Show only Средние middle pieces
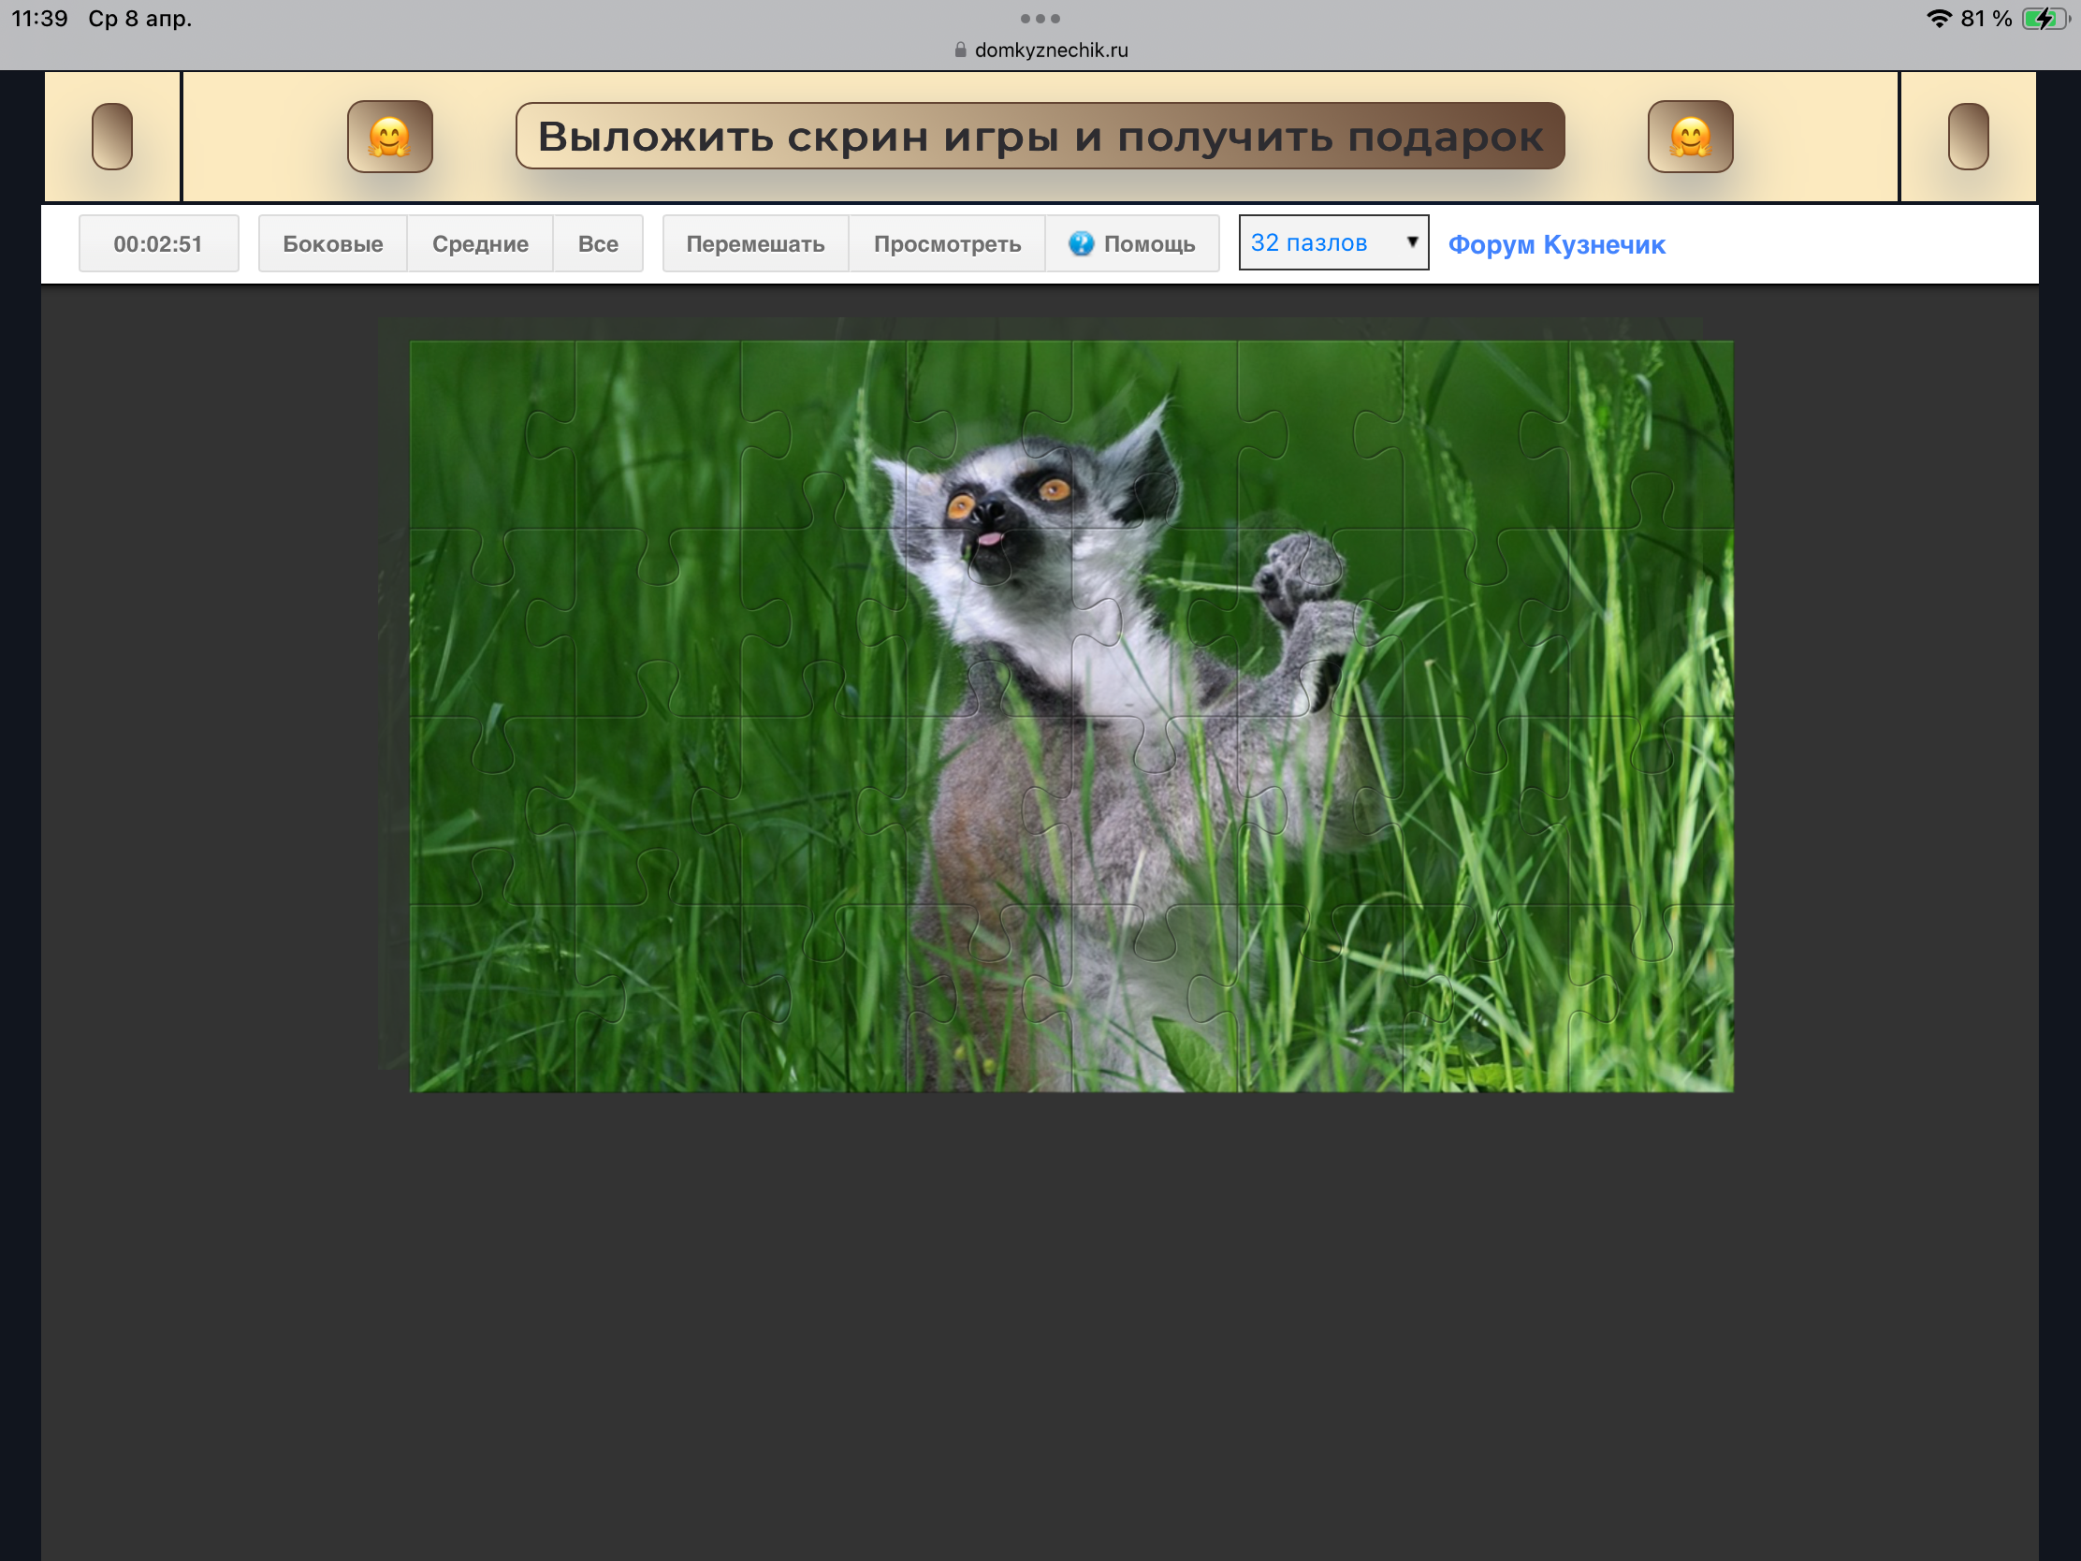The image size is (2081, 1561). [480, 243]
